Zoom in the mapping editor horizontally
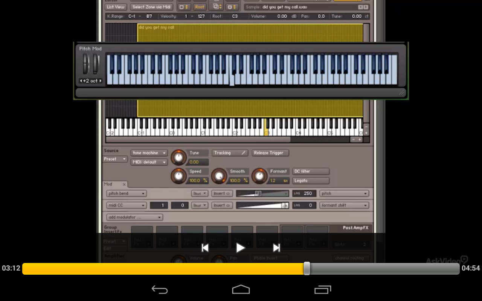482x301 pixels. click(x=360, y=140)
